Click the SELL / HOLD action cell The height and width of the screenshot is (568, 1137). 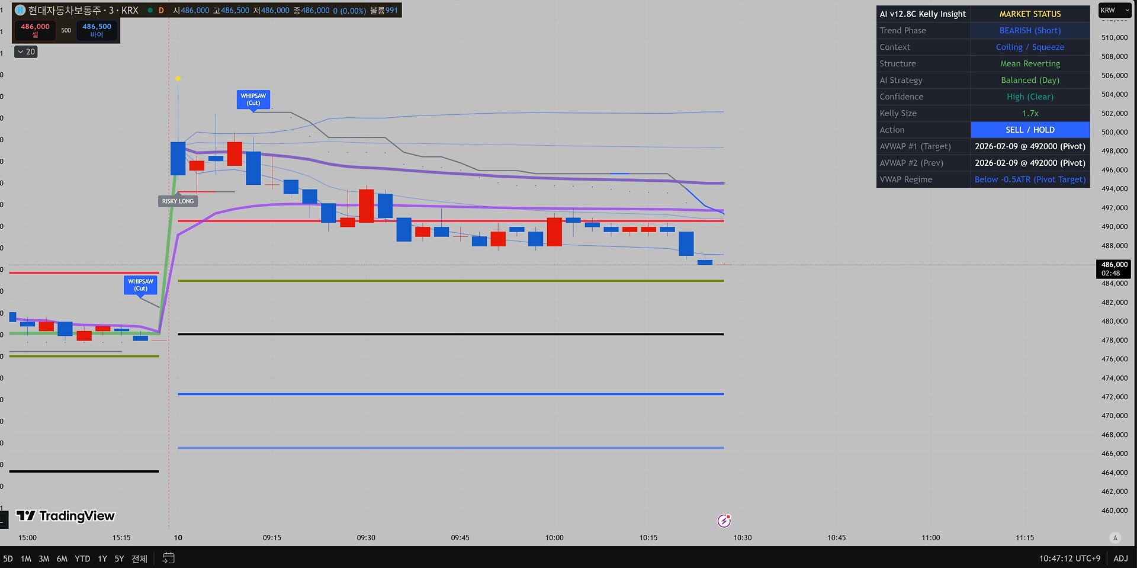(x=1030, y=130)
